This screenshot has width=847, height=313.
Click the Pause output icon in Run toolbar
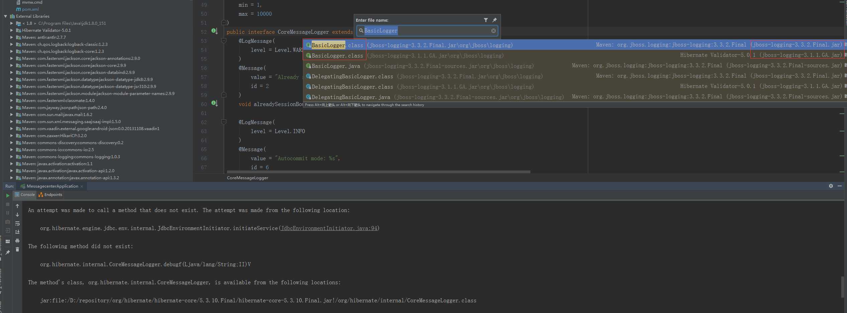point(8,213)
